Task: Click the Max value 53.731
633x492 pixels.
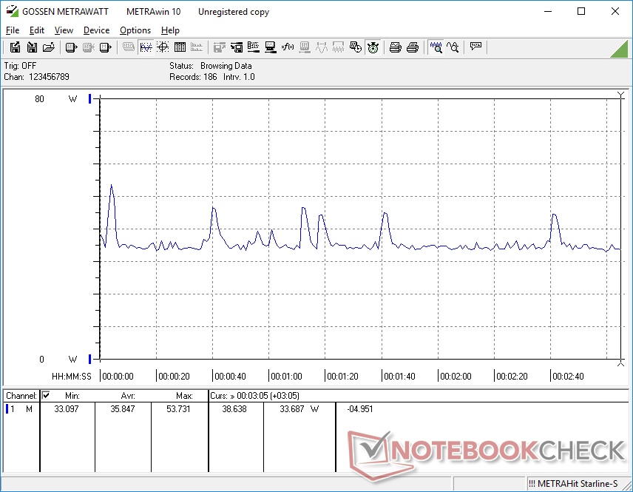Action: (178, 409)
